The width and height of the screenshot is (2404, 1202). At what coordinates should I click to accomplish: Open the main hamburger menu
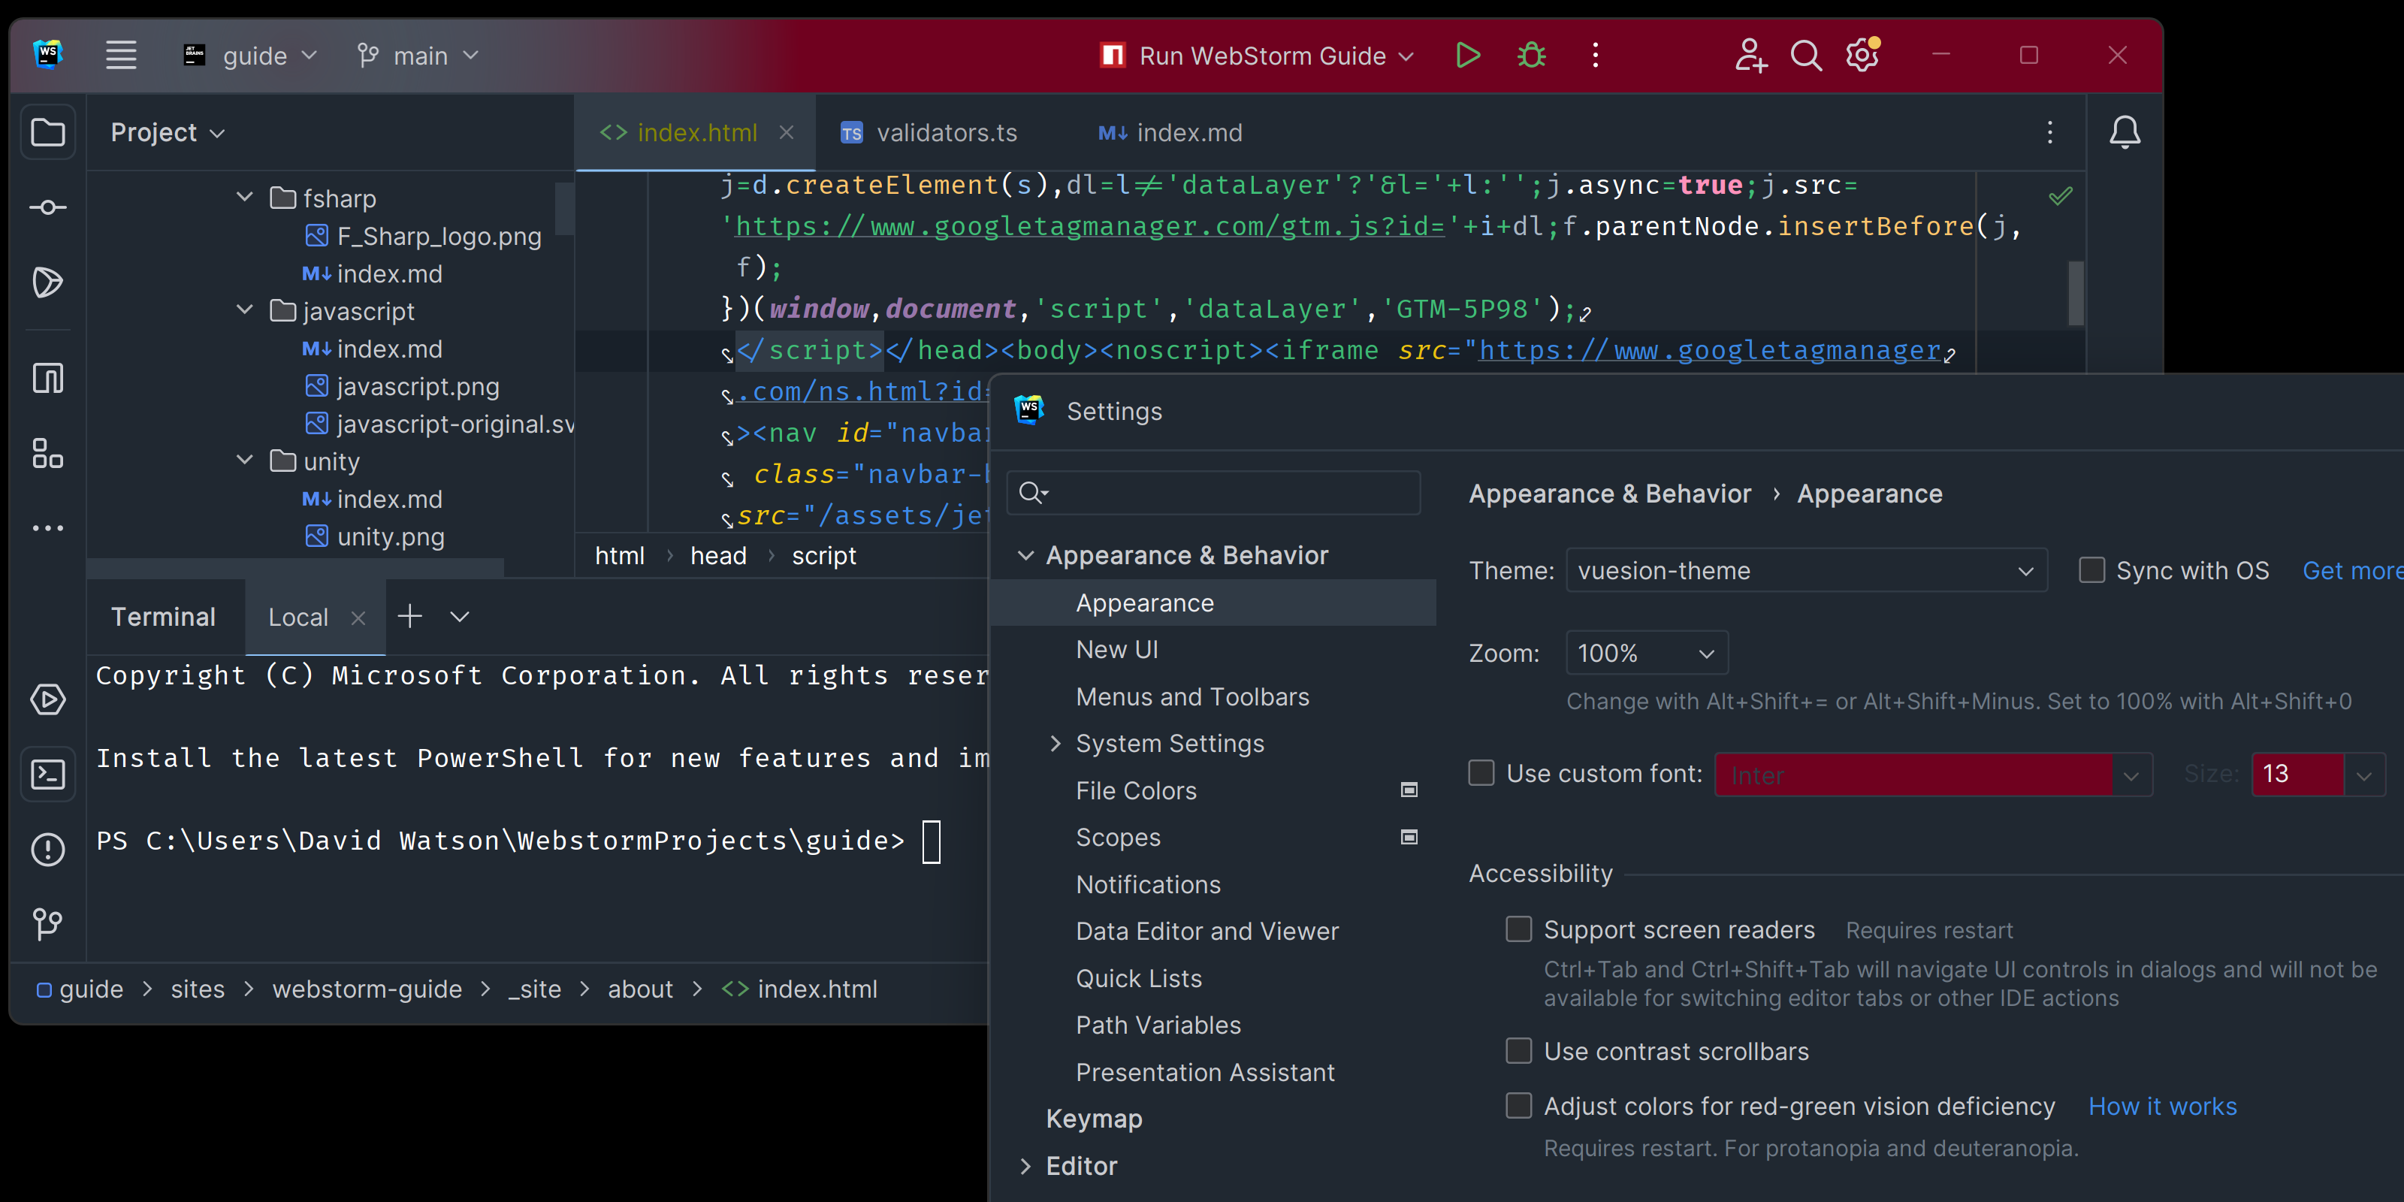[121, 55]
